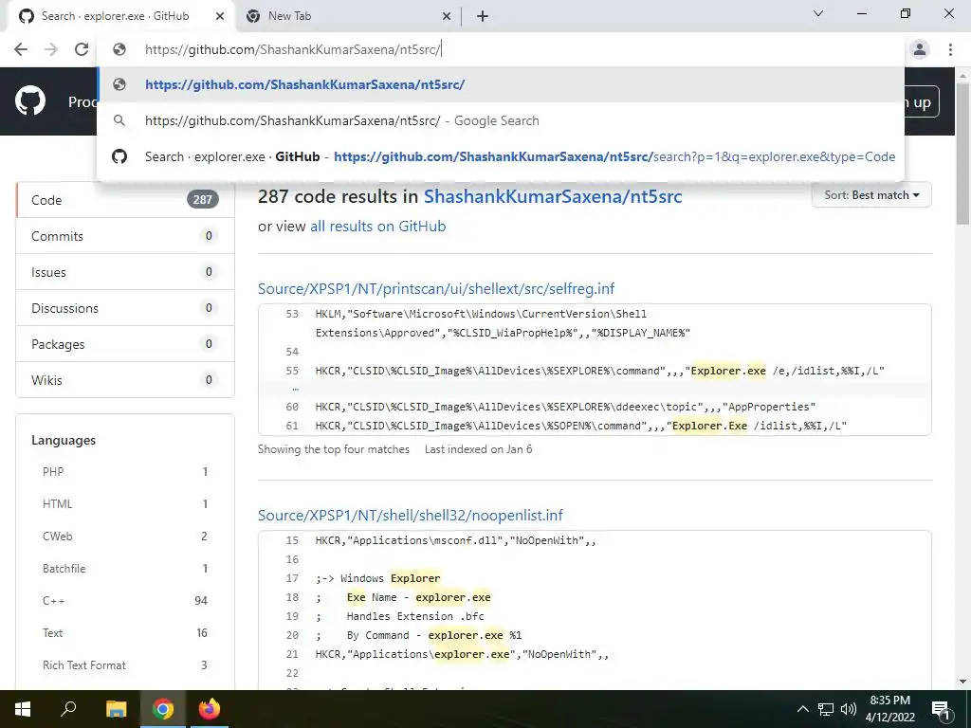Select the Search explorer.exe GitHub tab

tap(120, 16)
